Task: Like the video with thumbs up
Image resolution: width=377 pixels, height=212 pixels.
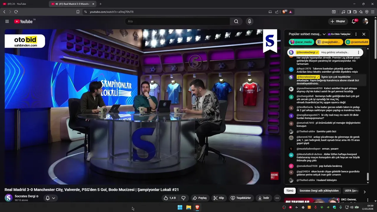Action: point(170,198)
